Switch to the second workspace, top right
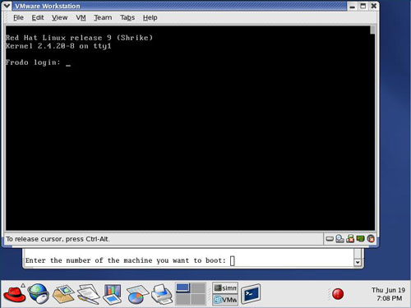 [x=198, y=288]
